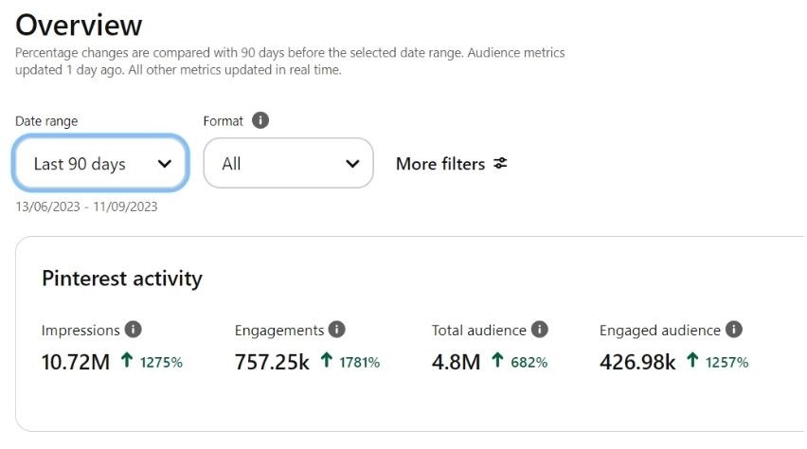
Task: Click the Engagements metric label
Action: pyautogui.click(x=279, y=330)
